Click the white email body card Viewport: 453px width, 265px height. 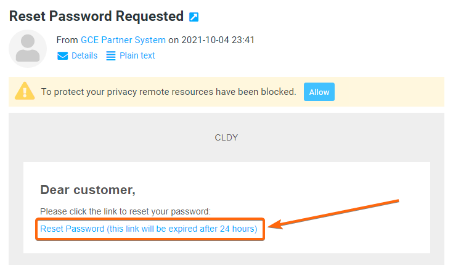(x=227, y=208)
